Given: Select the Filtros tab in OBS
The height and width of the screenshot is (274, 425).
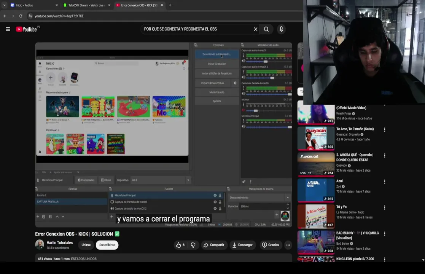Looking at the screenshot, I should (106, 180).
